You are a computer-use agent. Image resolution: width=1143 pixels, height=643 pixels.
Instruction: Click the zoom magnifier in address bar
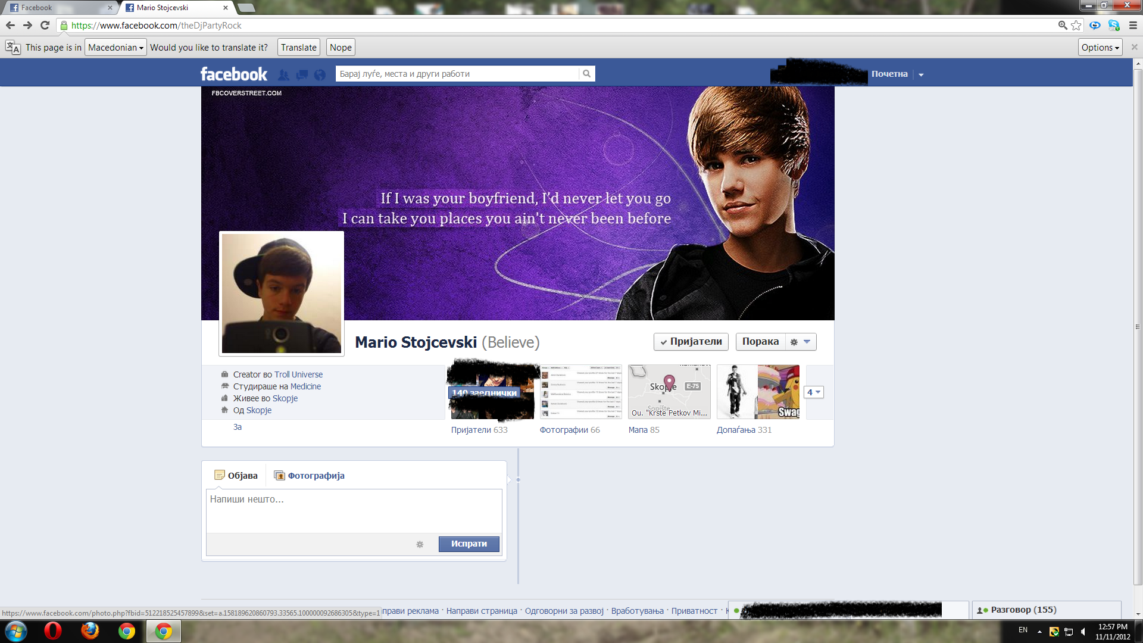[x=1063, y=25]
